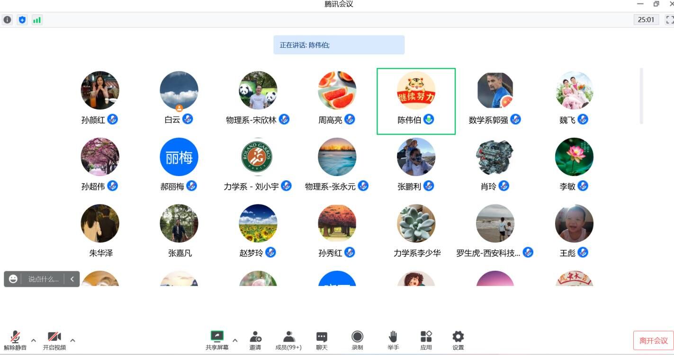Screen dimensions: 674x355
Task: Open the 邀请 invite icon
Action: [x=255, y=340]
